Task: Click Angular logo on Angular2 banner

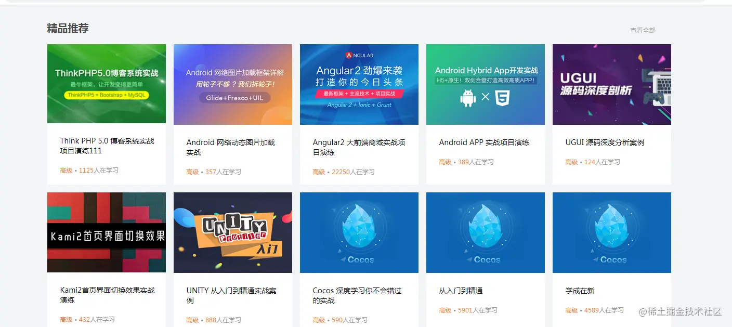Action: coord(359,55)
